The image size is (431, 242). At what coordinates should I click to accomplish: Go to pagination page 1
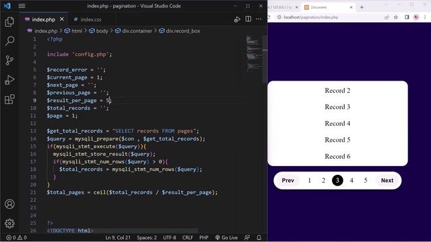309,181
